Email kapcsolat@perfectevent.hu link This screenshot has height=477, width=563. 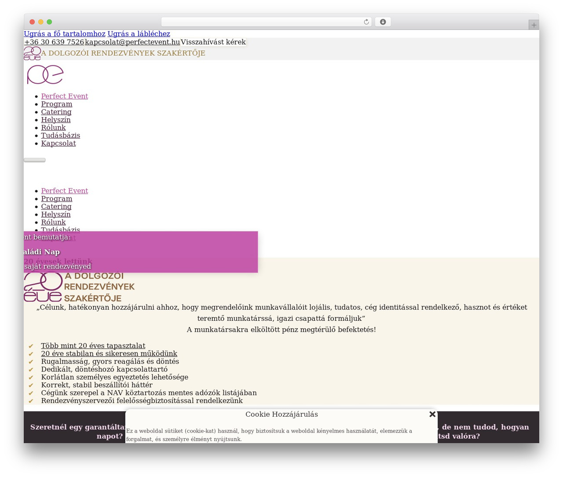[x=132, y=42]
